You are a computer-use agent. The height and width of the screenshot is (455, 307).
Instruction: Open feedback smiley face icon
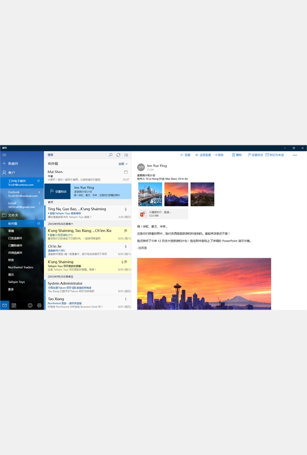30,305
